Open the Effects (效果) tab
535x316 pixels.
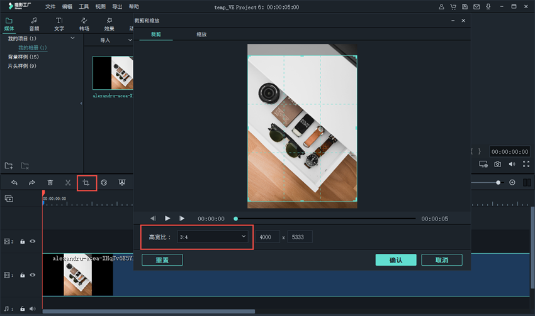pyautogui.click(x=109, y=24)
